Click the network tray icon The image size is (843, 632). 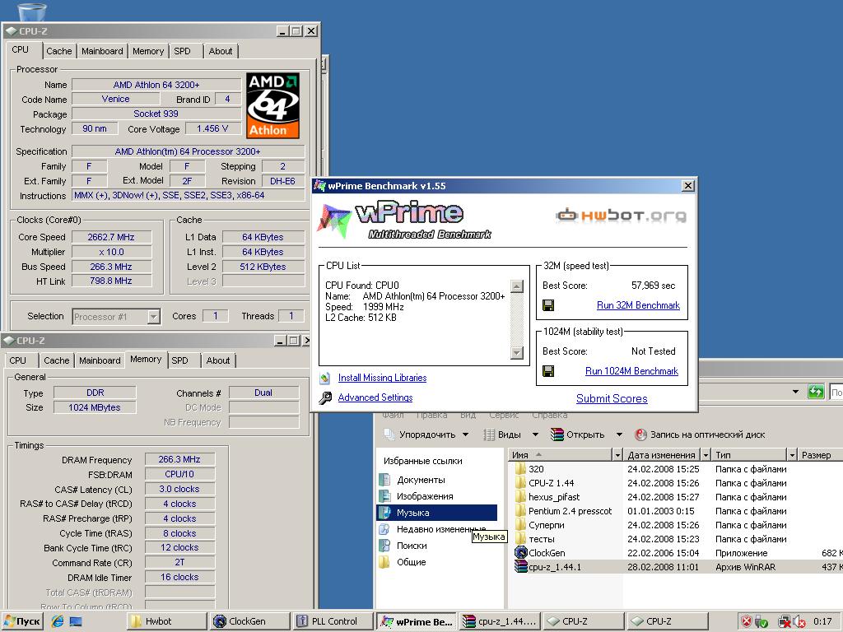(785, 622)
